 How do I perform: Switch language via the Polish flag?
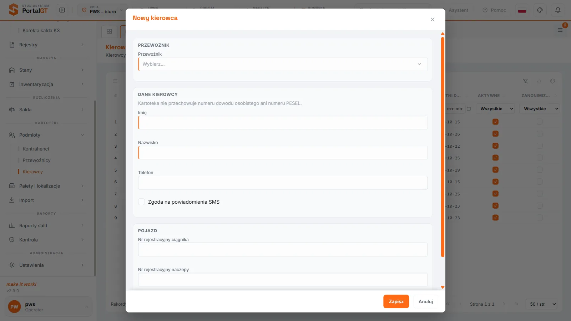522,10
